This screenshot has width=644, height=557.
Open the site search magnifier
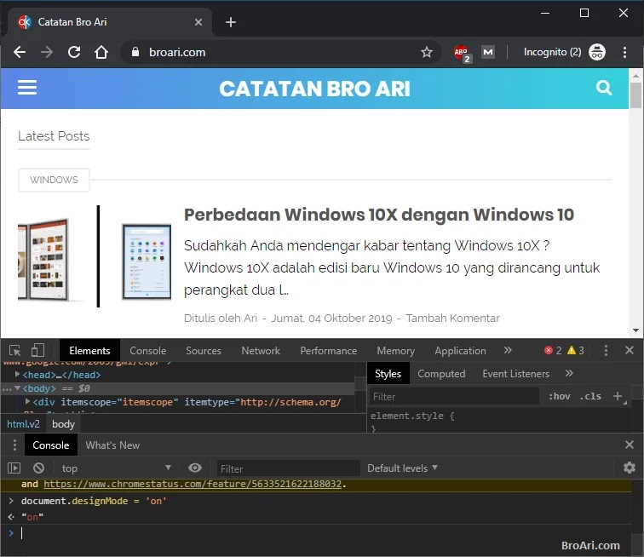coord(604,88)
